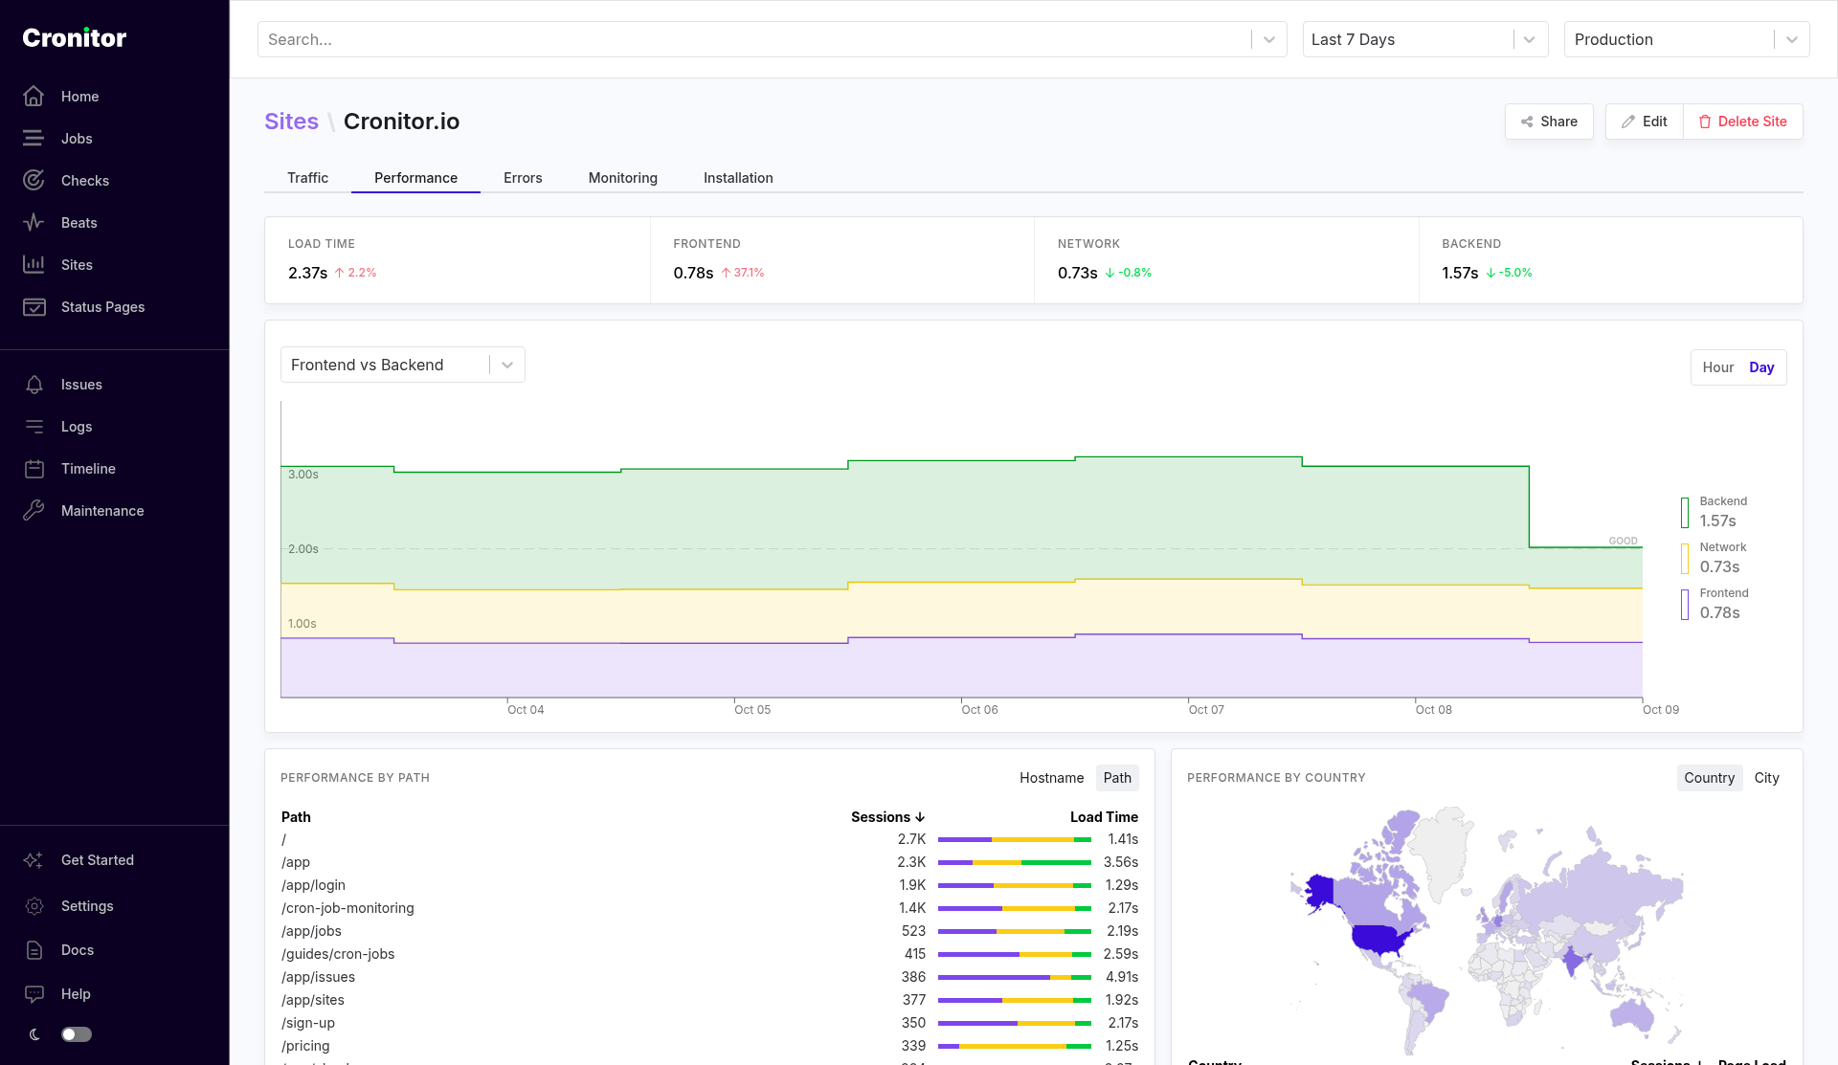Open the Installation tab
Viewport: 1838px width, 1065px height.
pos(738,178)
